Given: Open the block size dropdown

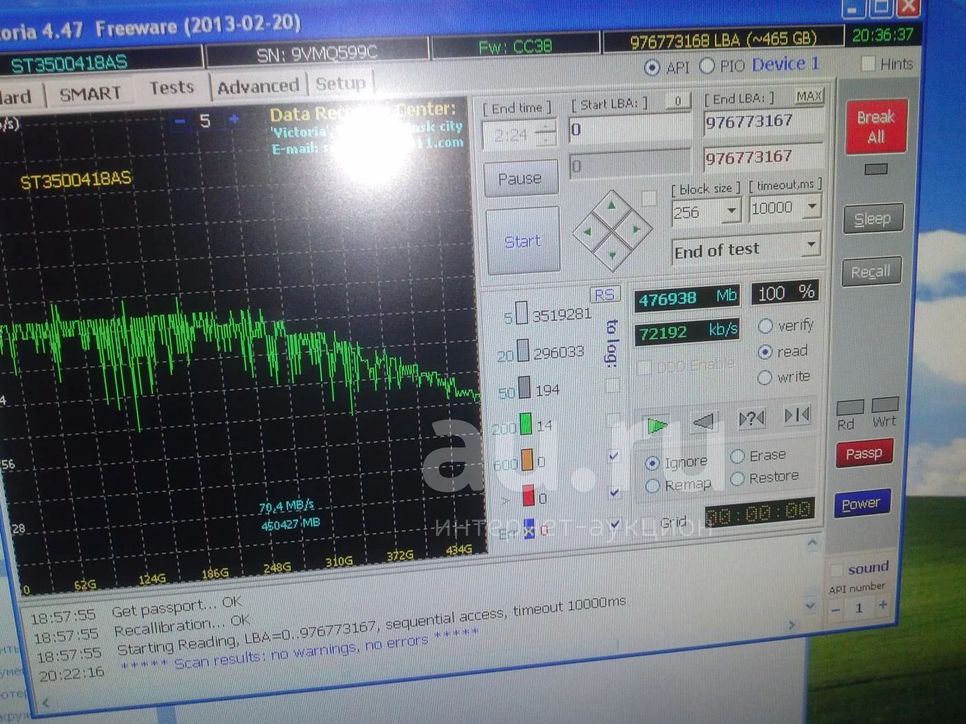Looking at the screenshot, I should click(731, 210).
